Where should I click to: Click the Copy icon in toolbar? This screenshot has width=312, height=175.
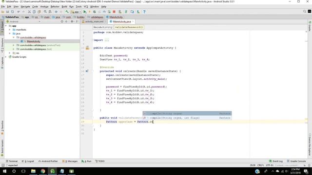(34, 12)
